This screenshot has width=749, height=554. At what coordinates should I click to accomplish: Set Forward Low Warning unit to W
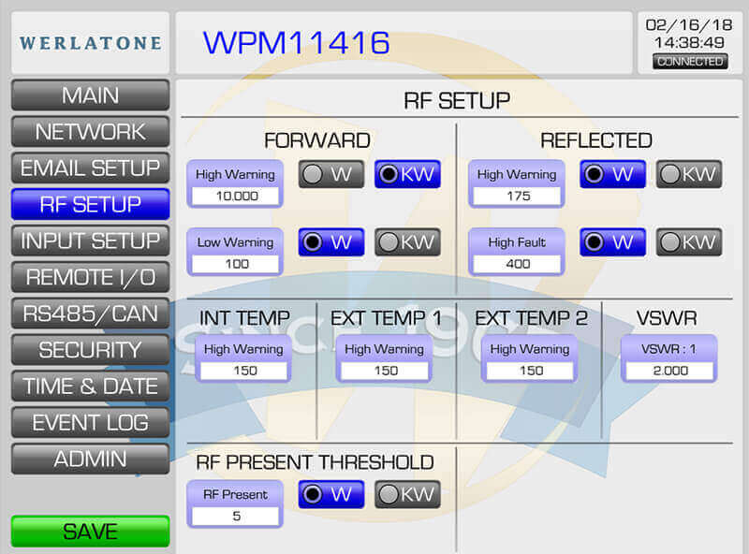331,242
